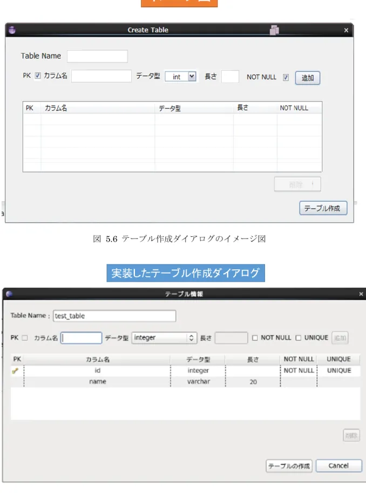Click the Cancel button

pyautogui.click(x=339, y=465)
